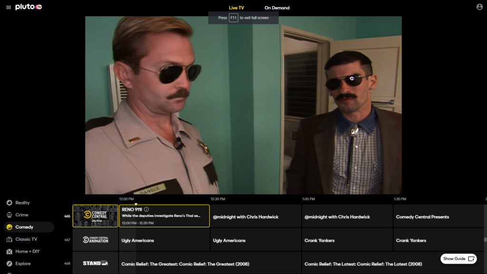Select the Crime category
This screenshot has height=274, width=487.
coord(22,215)
